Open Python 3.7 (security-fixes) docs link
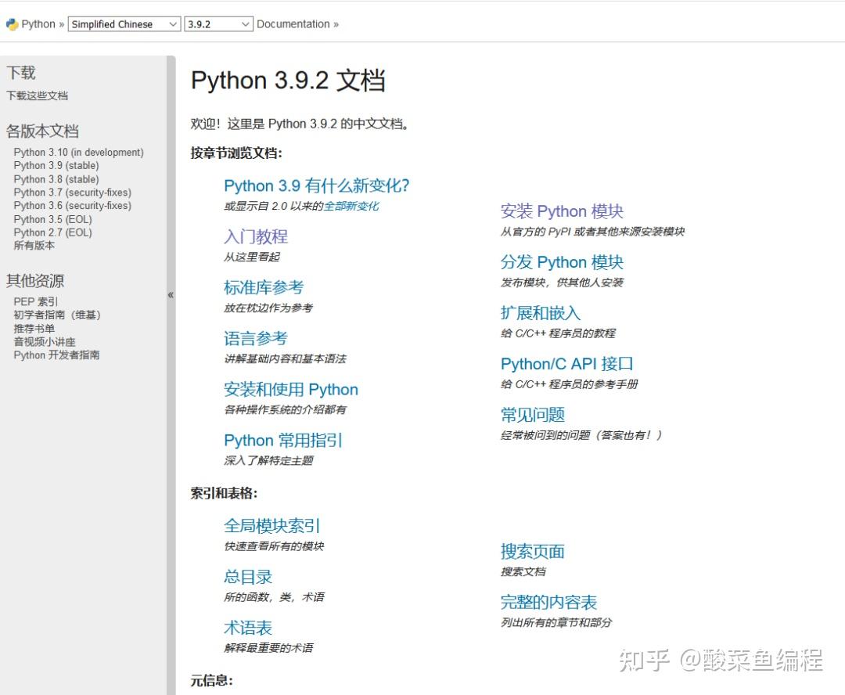Image resolution: width=845 pixels, height=695 pixels. (x=72, y=193)
